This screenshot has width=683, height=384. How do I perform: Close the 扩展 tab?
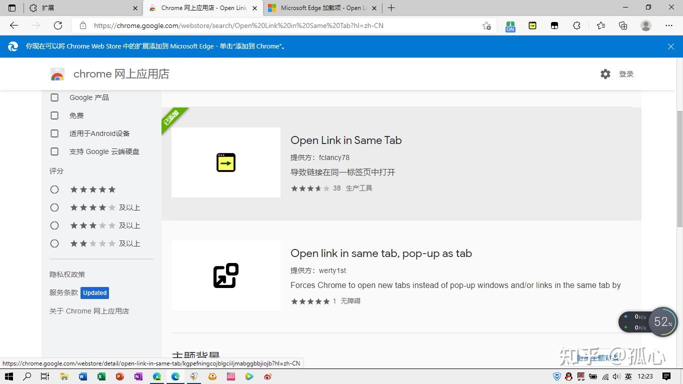click(135, 8)
